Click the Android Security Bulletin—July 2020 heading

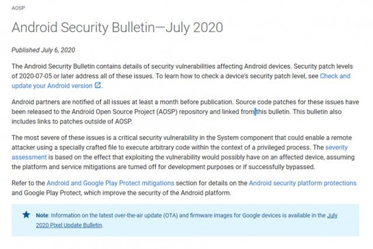click(117, 28)
